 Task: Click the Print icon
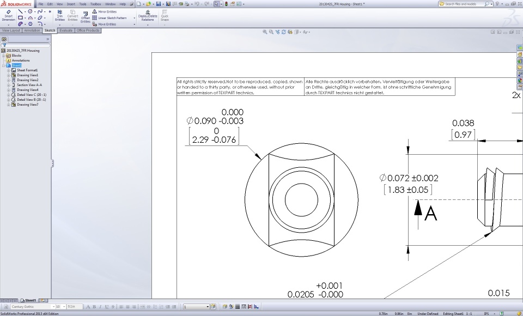point(186,4)
